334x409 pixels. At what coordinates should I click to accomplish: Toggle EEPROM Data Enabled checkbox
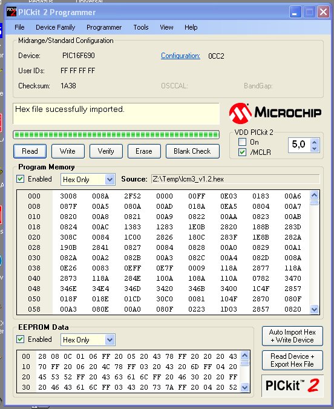20,339
